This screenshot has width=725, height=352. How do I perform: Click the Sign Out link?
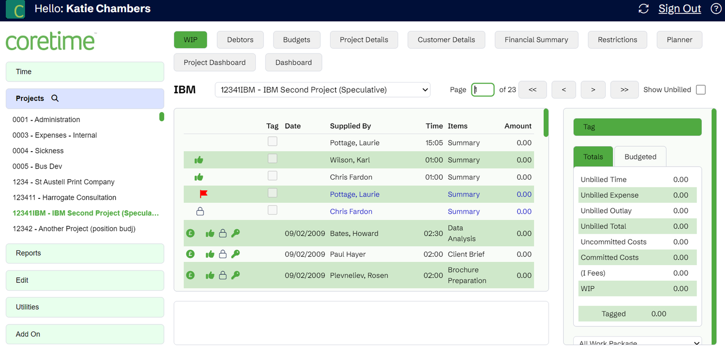click(680, 8)
